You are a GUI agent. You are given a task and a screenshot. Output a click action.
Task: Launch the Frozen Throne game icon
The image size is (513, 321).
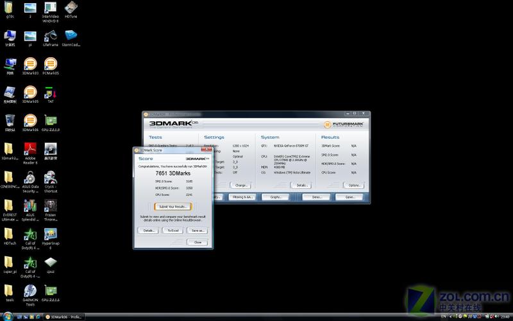tap(51, 211)
